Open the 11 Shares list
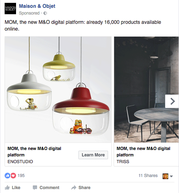 coord(148,176)
